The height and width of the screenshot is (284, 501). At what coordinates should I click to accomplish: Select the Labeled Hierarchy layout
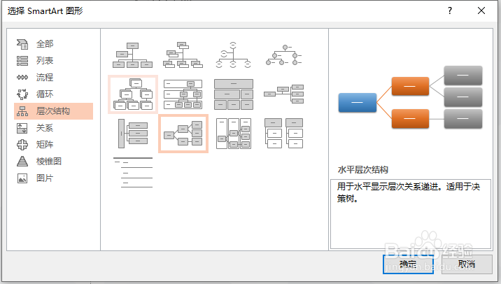pyautogui.click(x=183, y=94)
